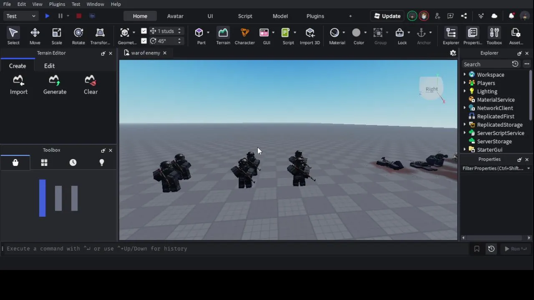Open the Asset Manager button
This screenshot has width=534, height=300.
[516, 36]
